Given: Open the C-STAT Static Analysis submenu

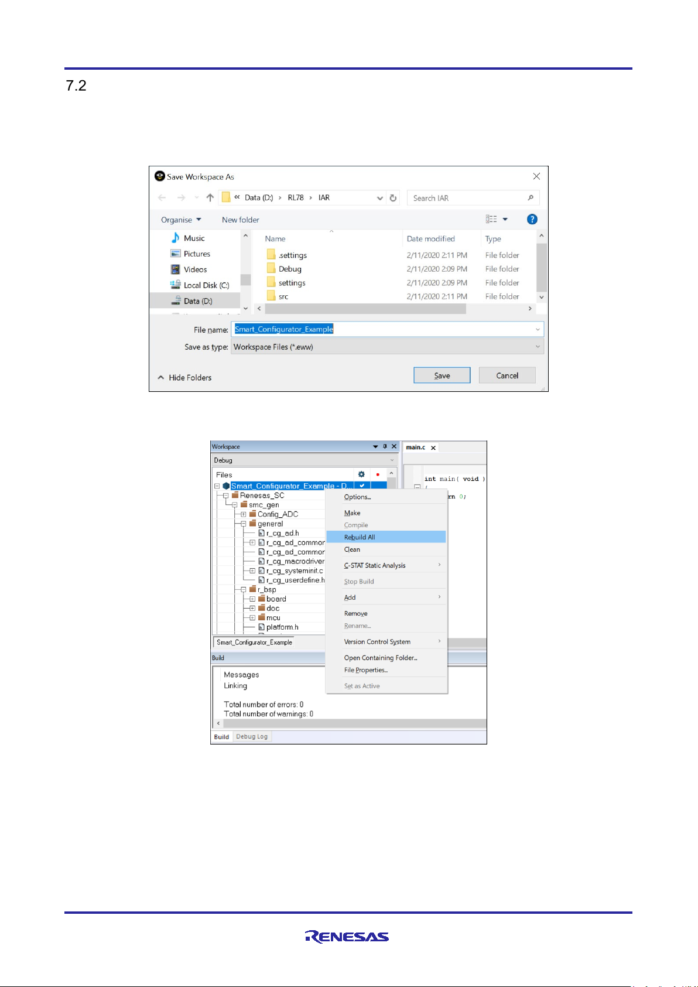Looking at the screenshot, I should (386, 565).
